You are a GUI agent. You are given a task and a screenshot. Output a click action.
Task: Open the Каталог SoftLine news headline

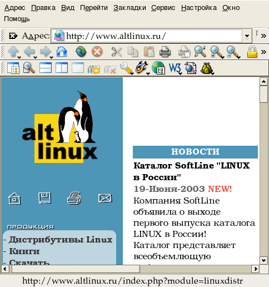pos(192,171)
